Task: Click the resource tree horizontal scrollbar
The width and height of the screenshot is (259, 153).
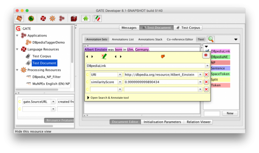Action: 37,90
